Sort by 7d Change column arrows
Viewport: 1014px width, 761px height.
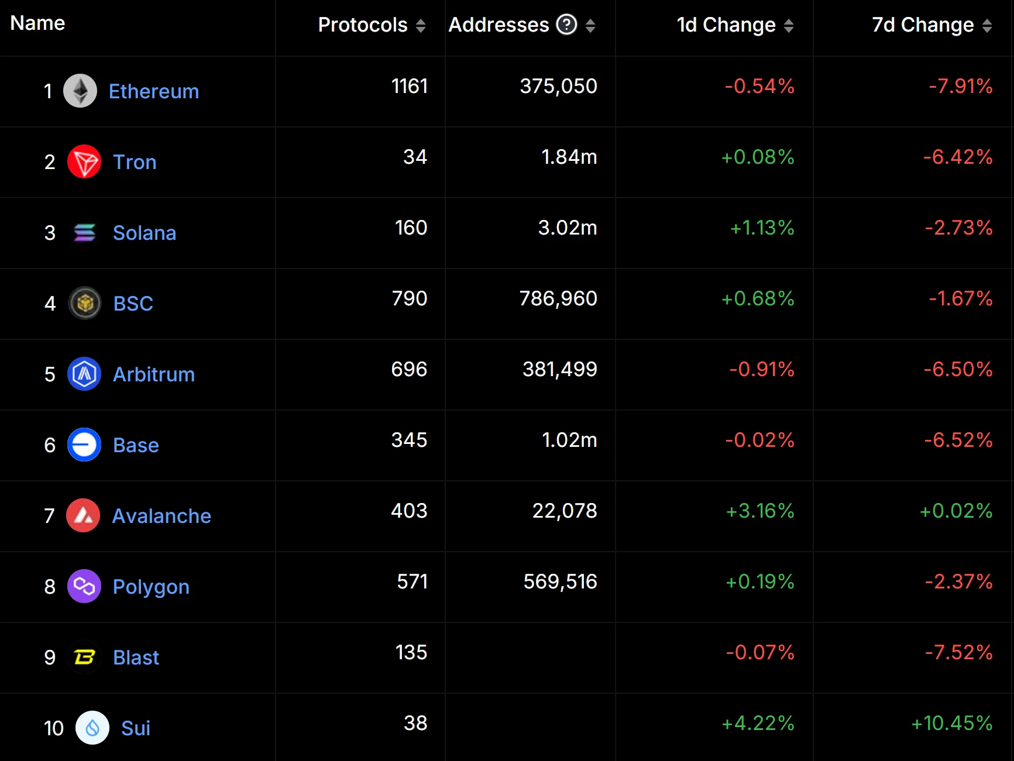987,25
